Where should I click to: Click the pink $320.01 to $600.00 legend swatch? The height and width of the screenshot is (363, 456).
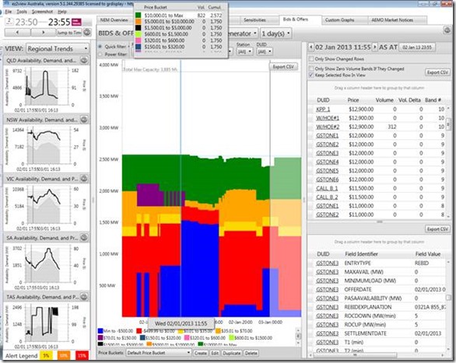point(187,337)
